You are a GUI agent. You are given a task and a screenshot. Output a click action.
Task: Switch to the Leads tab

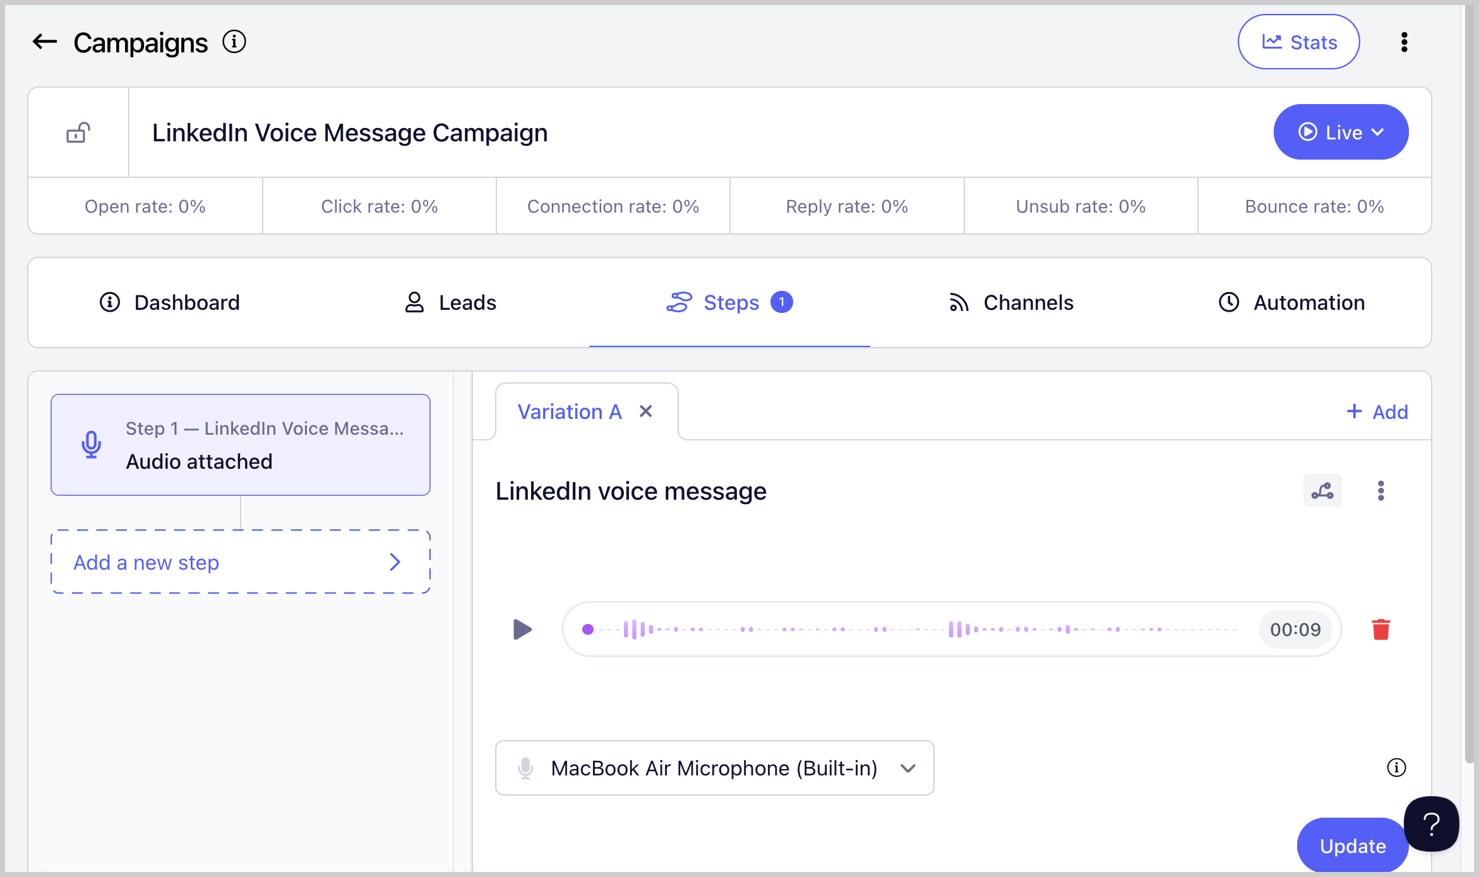tap(450, 303)
